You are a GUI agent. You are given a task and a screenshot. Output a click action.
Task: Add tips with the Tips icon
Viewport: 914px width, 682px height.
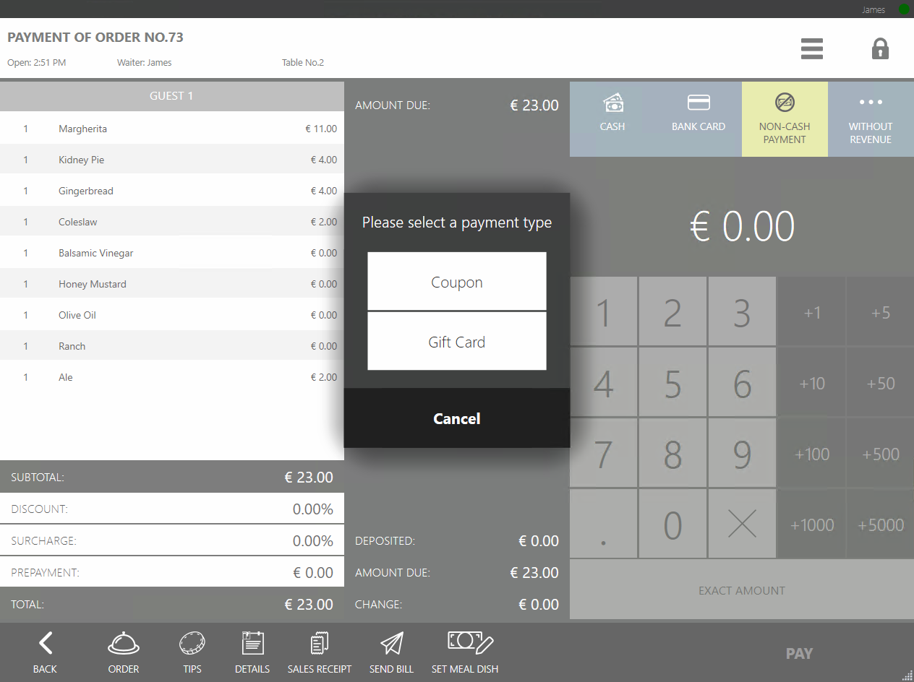click(x=192, y=652)
